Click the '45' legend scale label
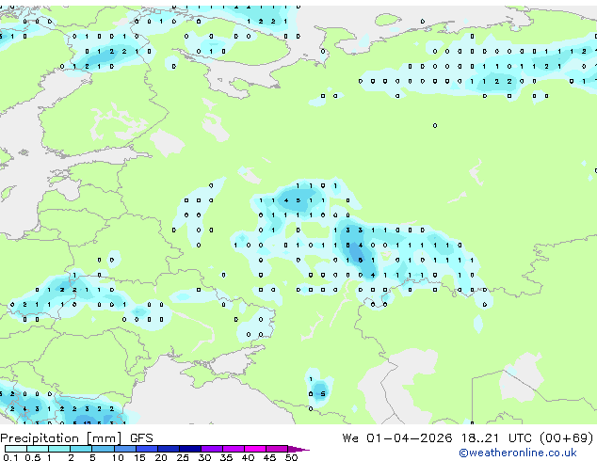Screen dimensions: 597x461 269,457
